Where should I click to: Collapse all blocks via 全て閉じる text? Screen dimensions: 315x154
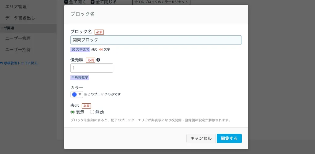[x=106, y=2]
